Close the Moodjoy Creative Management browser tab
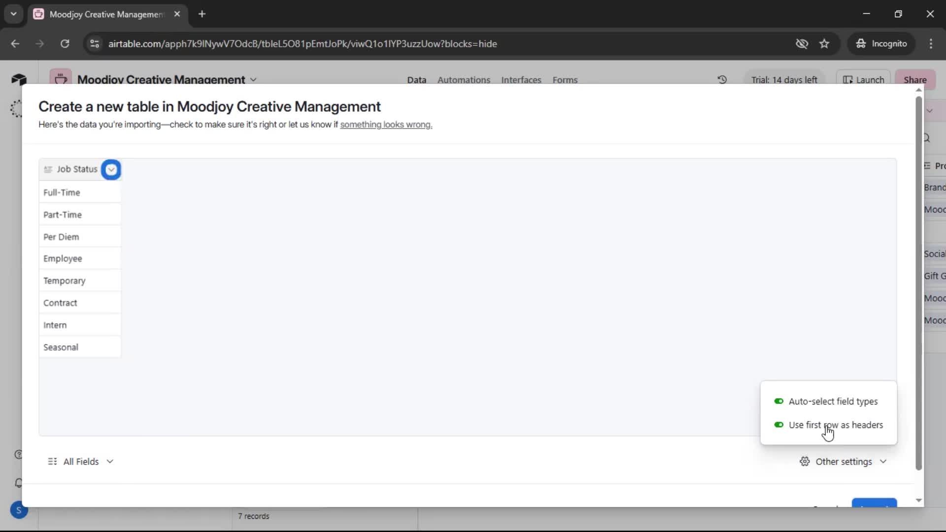This screenshot has width=946, height=532. pyautogui.click(x=177, y=14)
